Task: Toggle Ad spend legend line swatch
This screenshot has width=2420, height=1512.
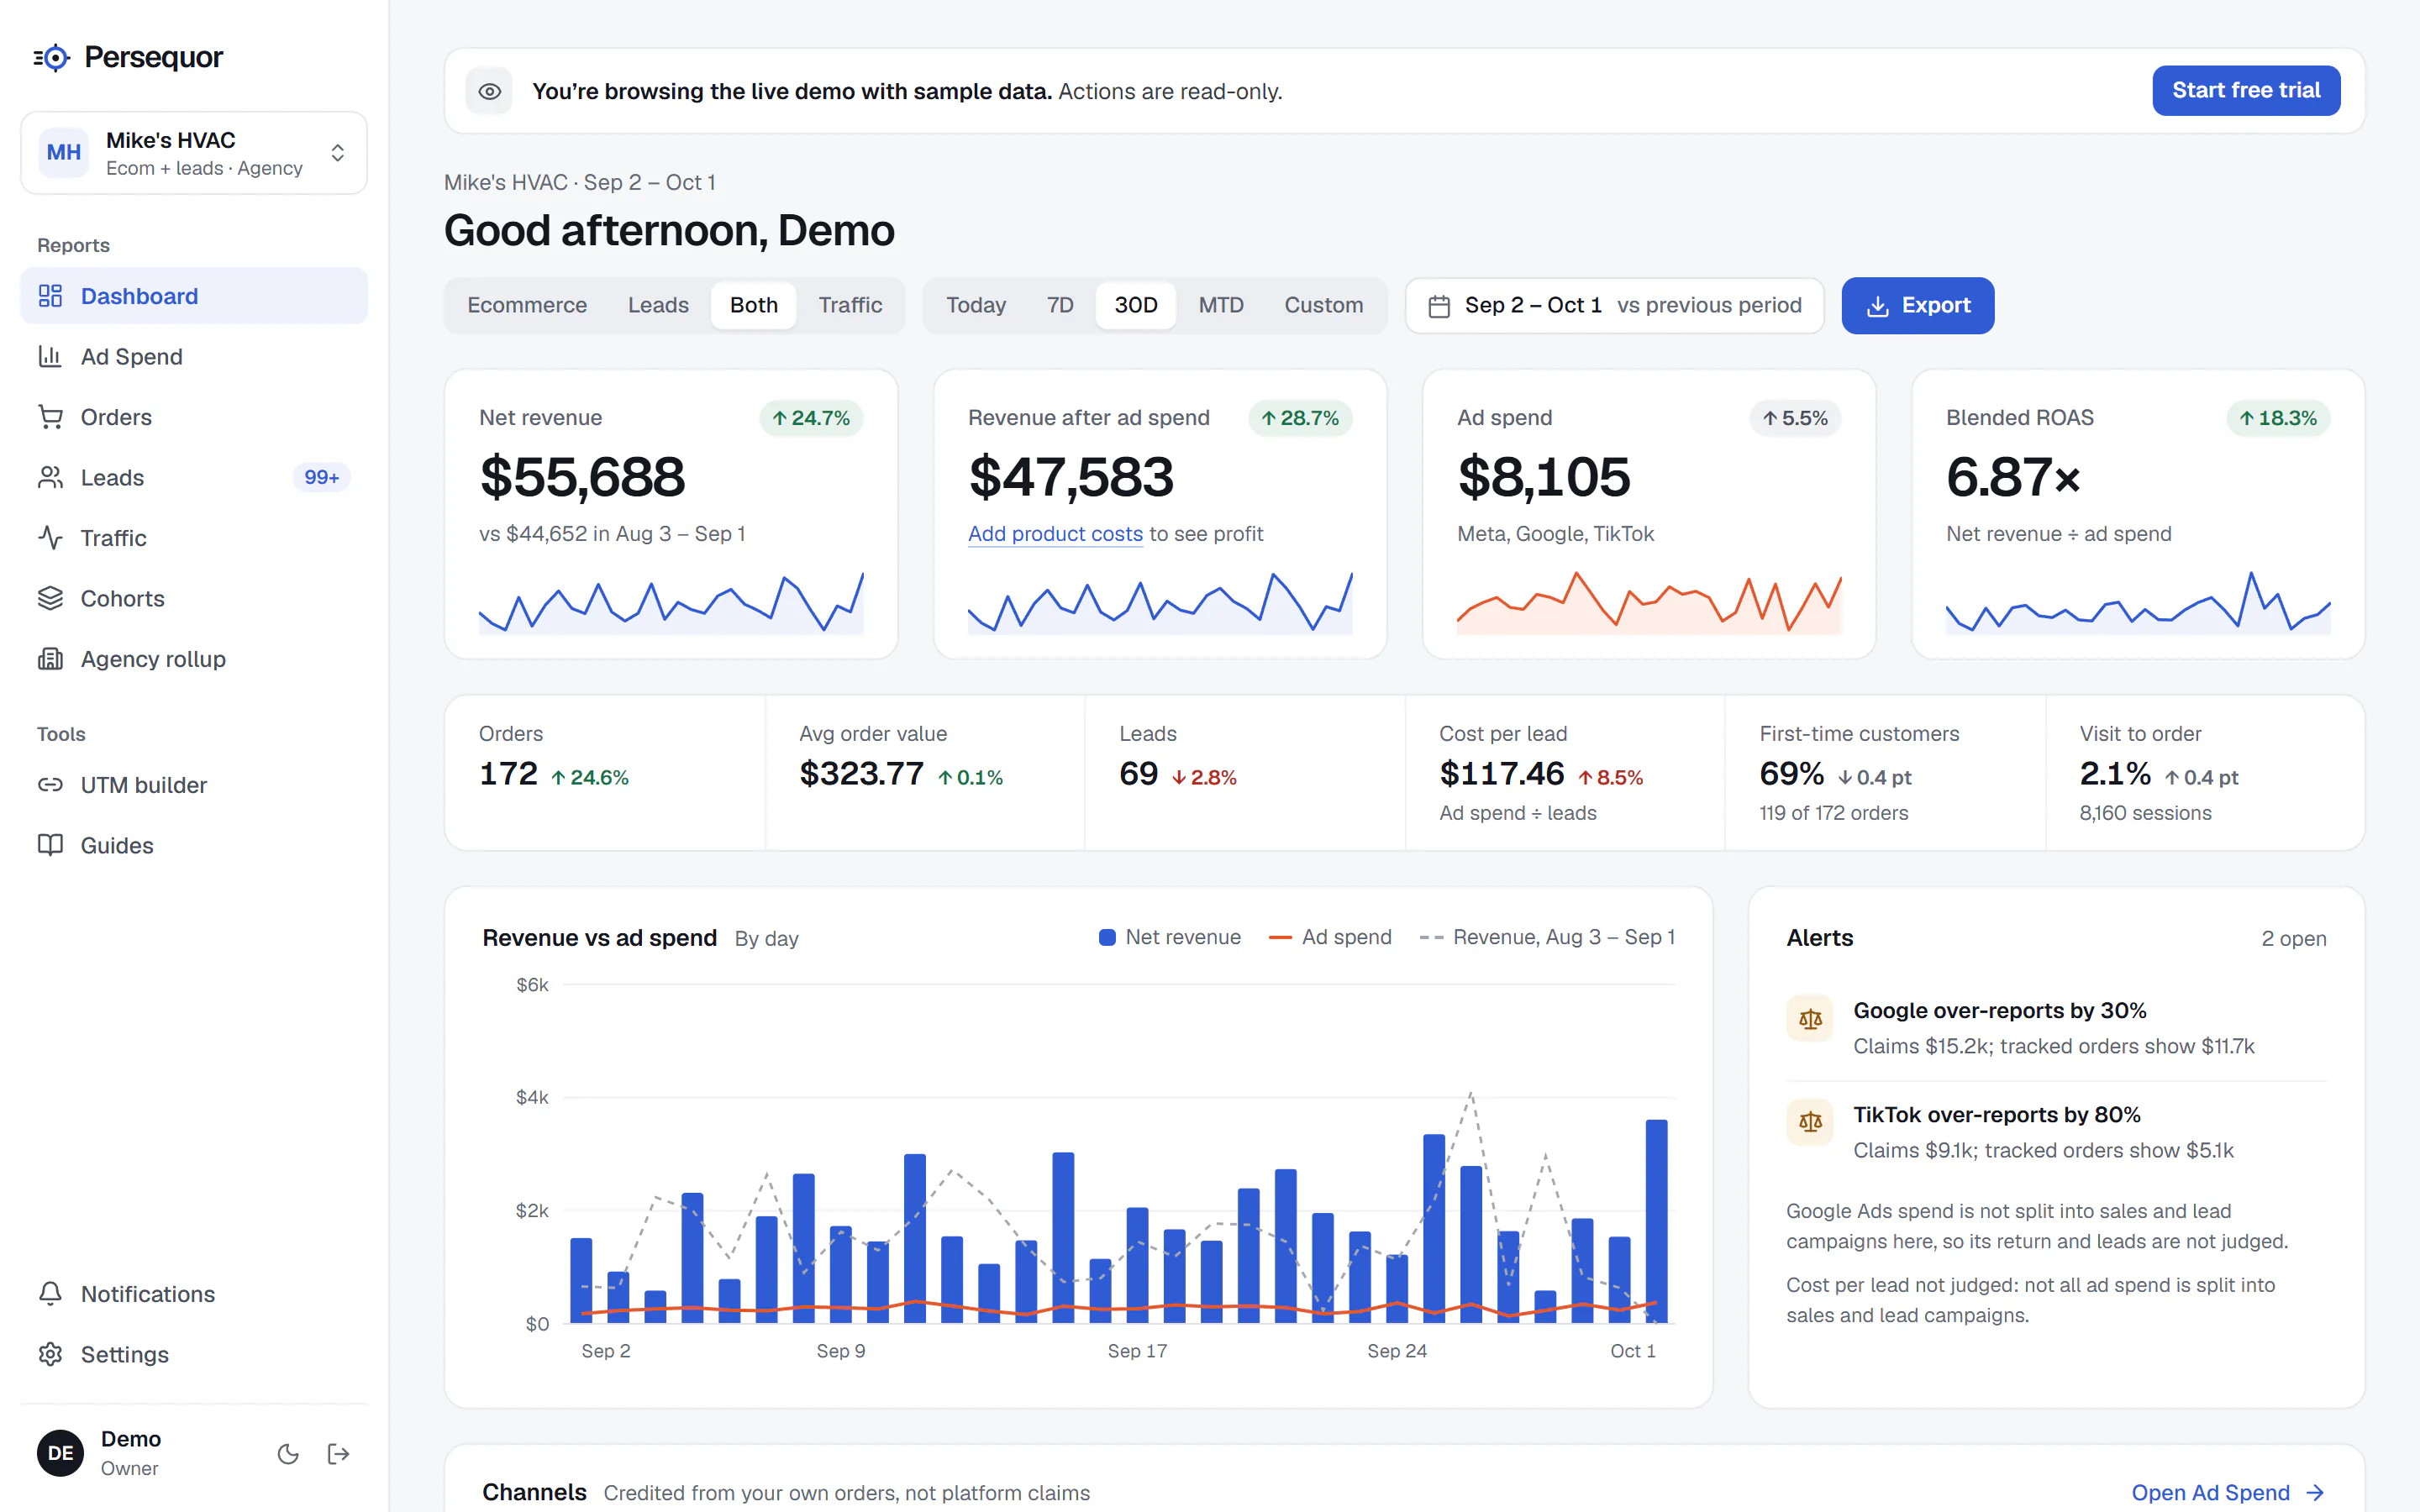Action: pos(1280,938)
